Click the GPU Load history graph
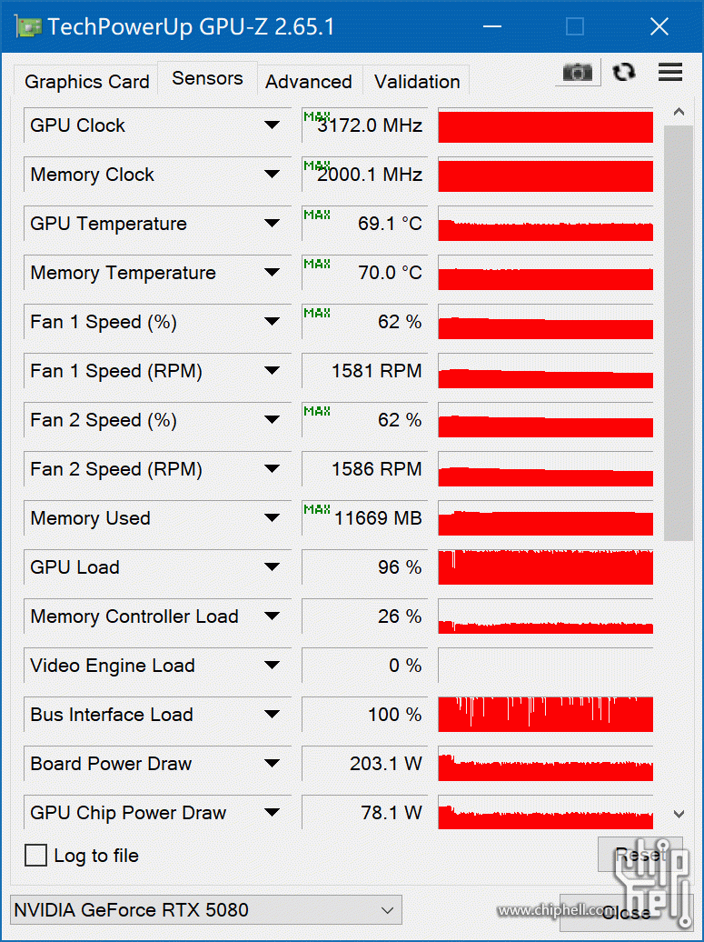This screenshot has width=704, height=942. click(x=546, y=567)
